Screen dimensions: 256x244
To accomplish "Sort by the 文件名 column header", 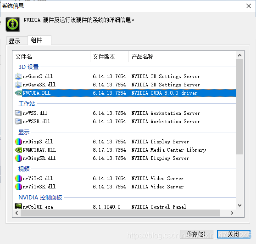I will (51, 57).
